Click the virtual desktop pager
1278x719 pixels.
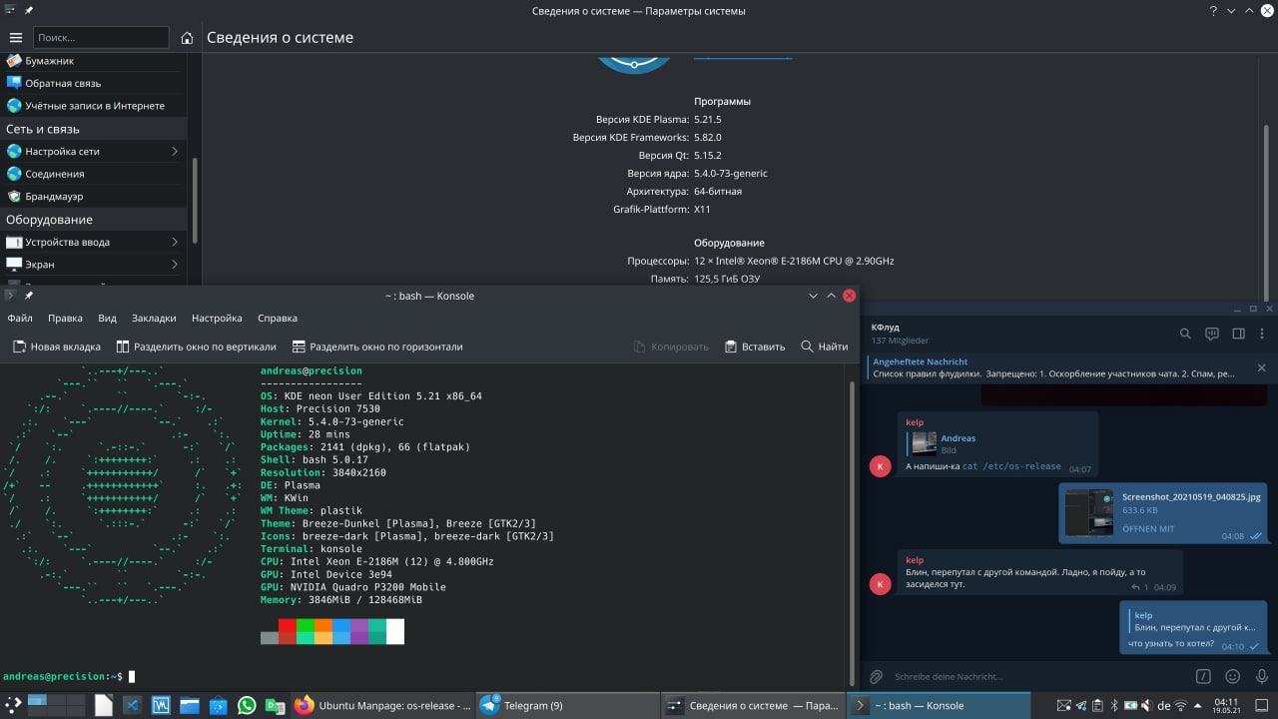tap(56, 705)
